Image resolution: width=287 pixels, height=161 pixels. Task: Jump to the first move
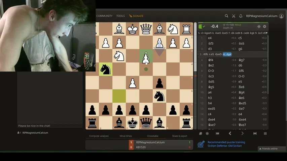coord(217,133)
